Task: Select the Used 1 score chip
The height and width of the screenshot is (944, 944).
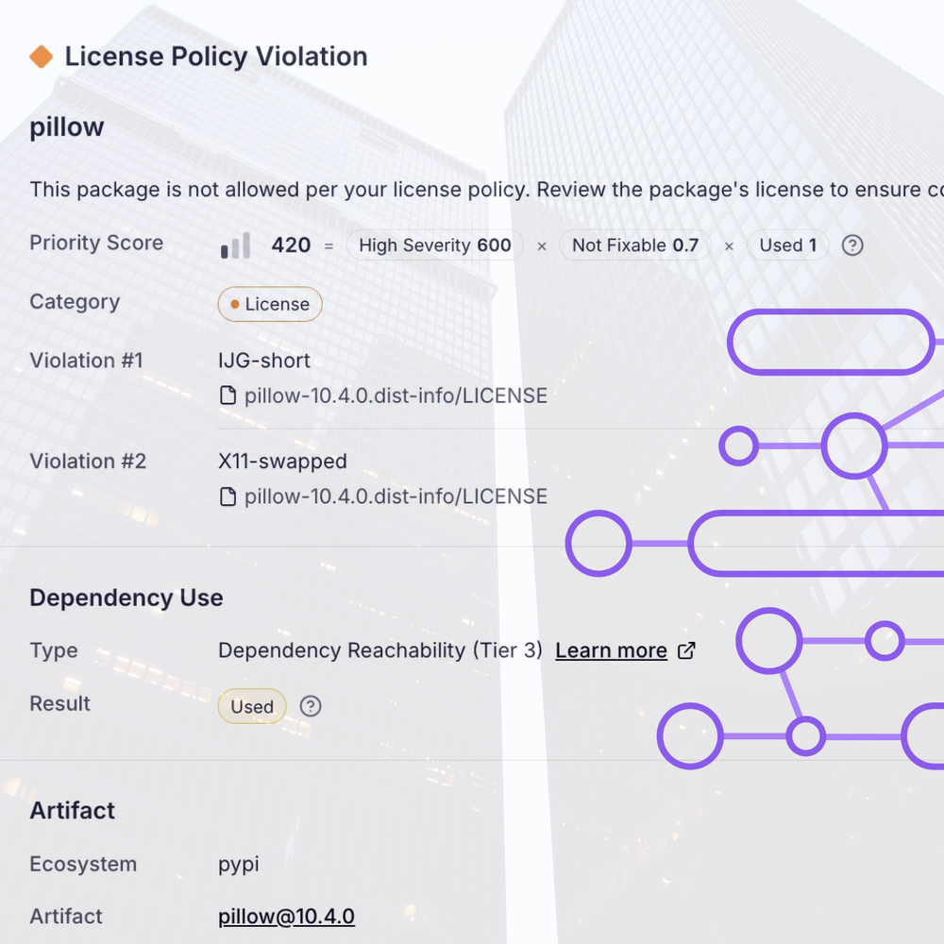Action: (x=788, y=245)
